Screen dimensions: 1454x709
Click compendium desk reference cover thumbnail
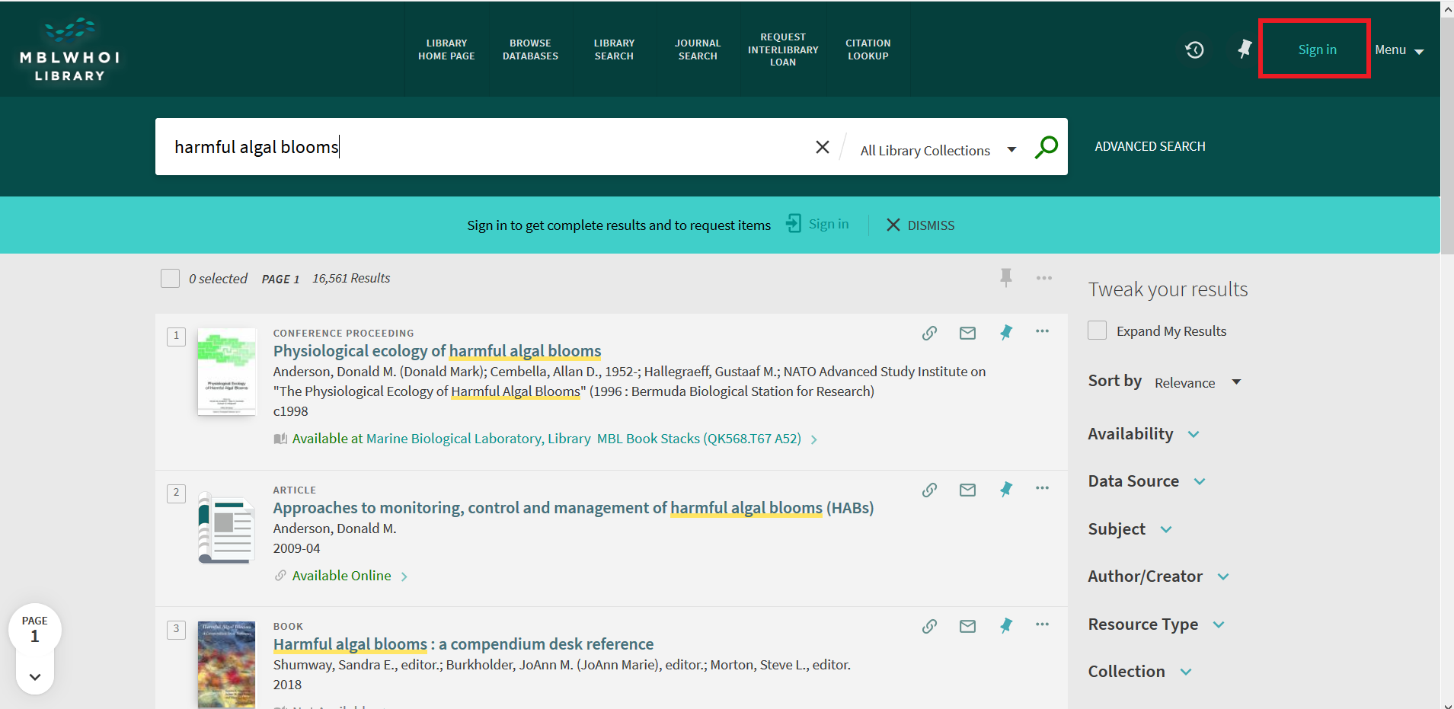tap(227, 665)
